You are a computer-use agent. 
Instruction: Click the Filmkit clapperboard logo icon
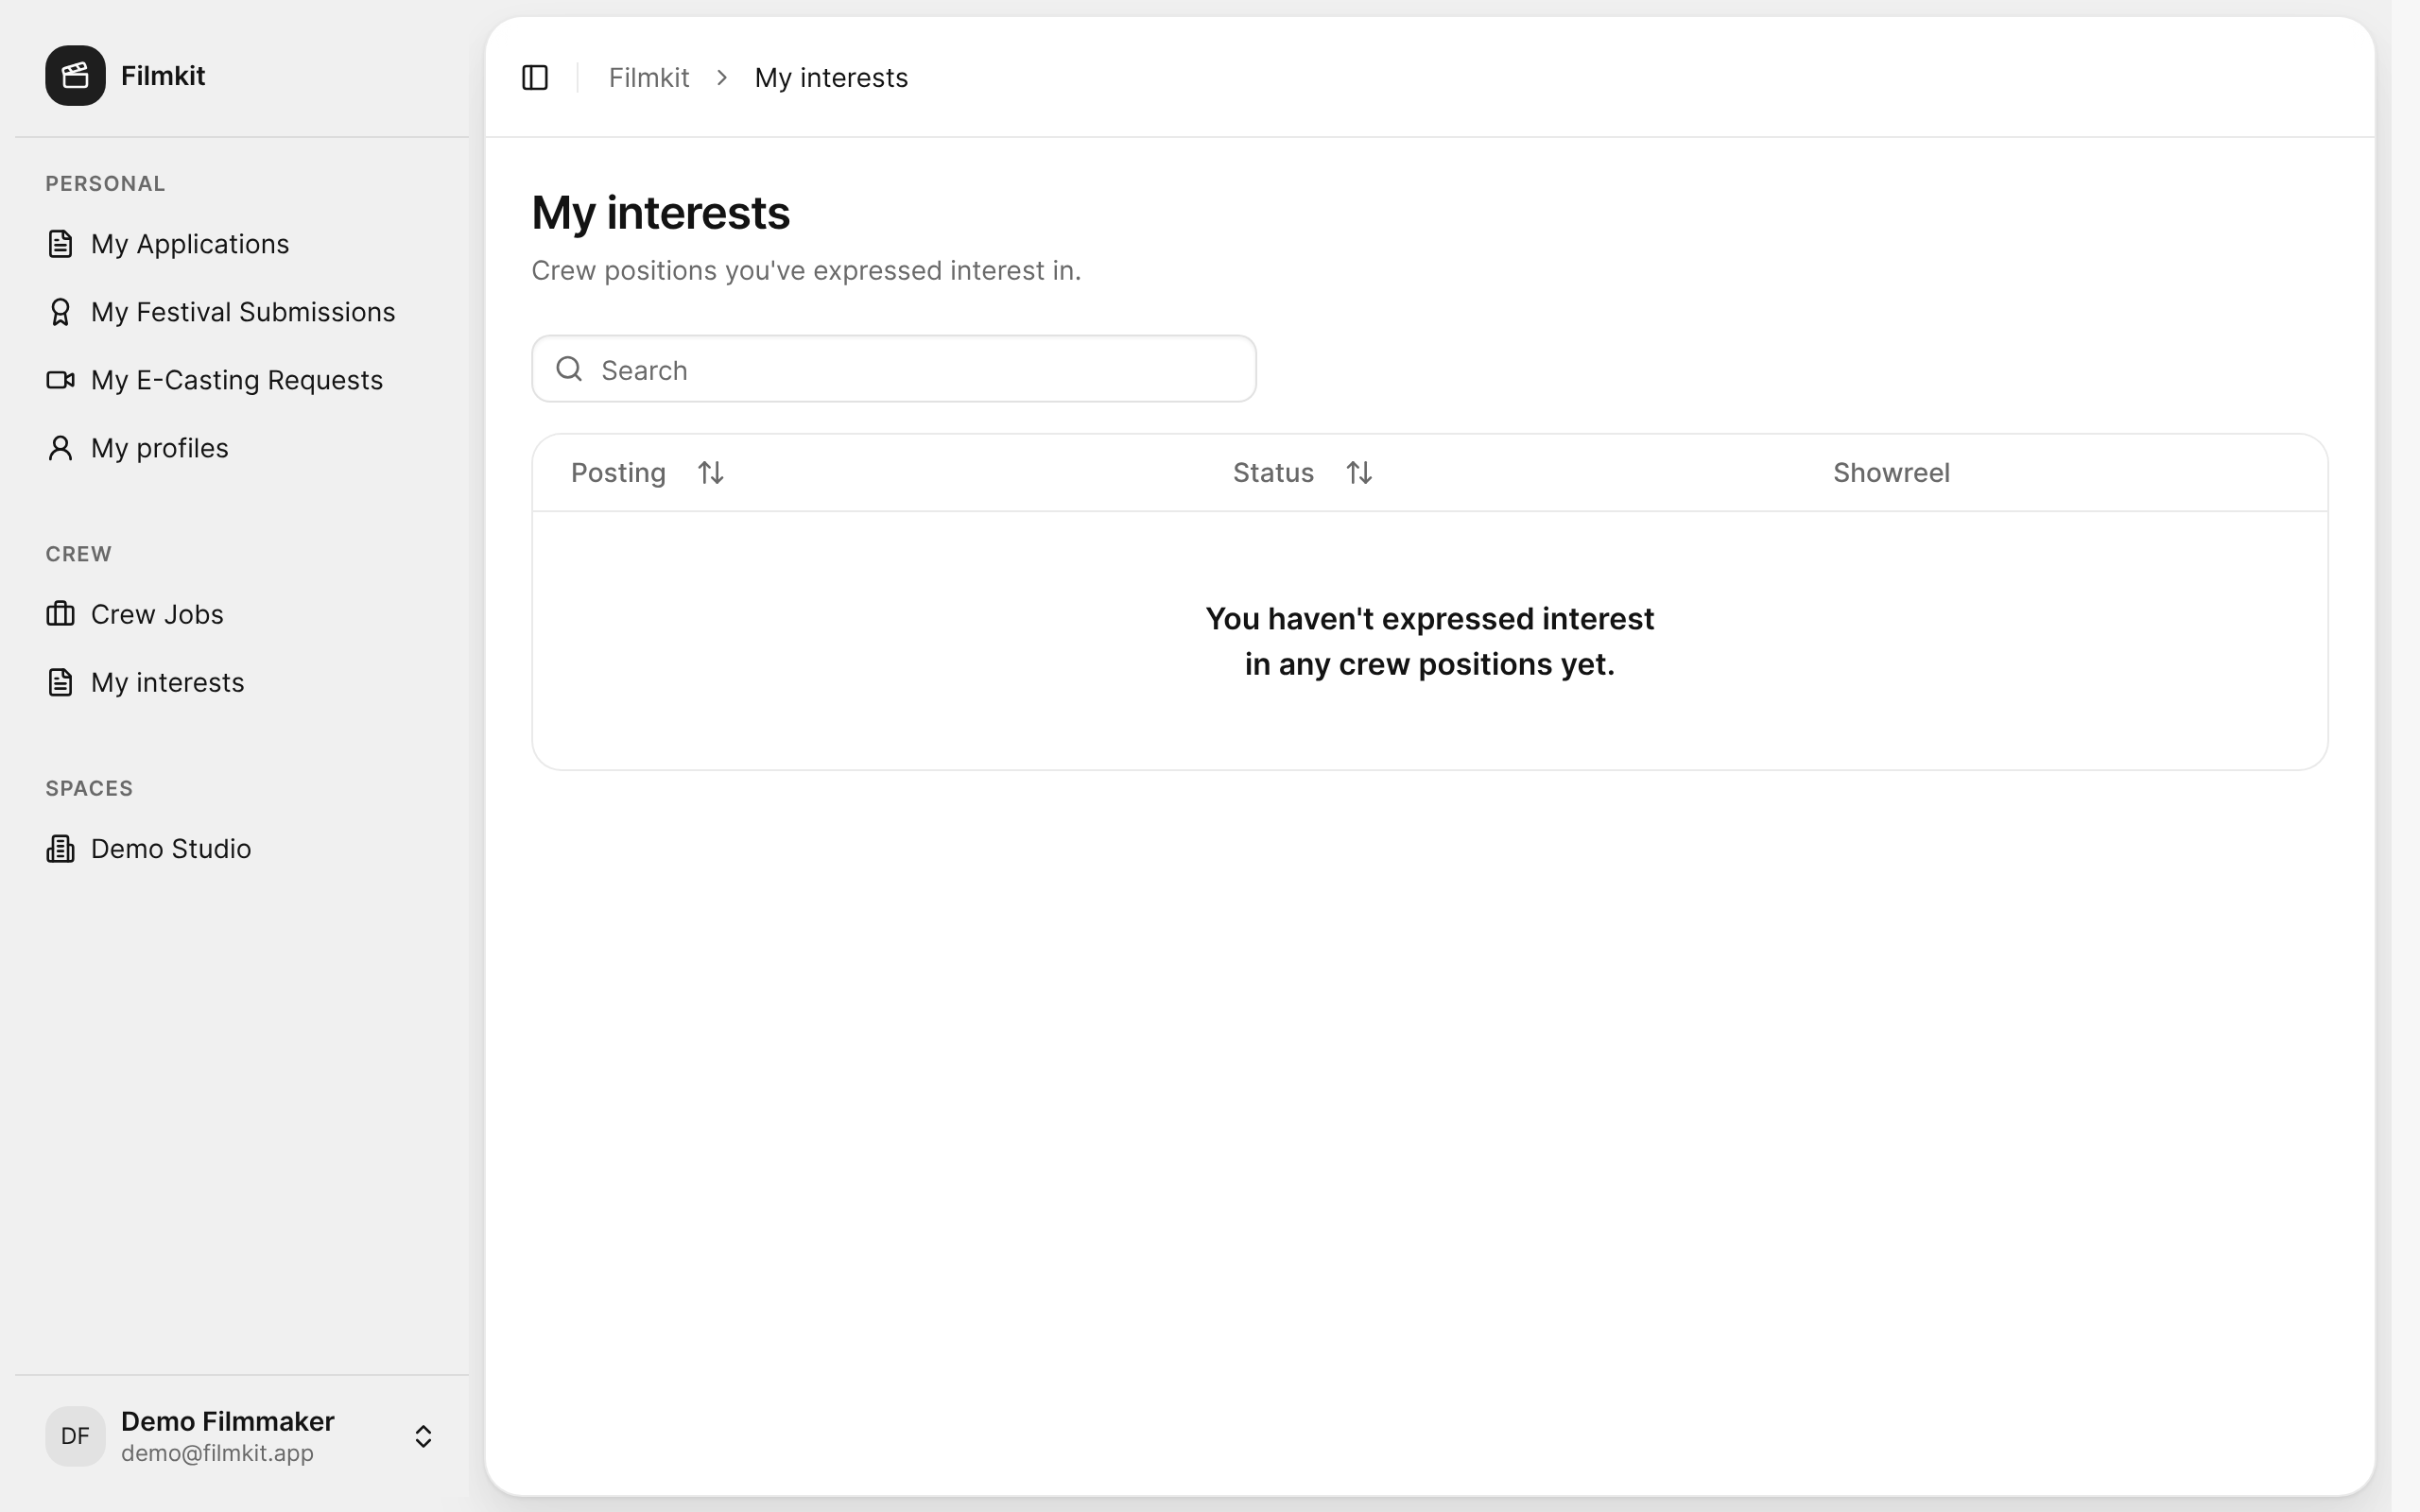click(75, 75)
